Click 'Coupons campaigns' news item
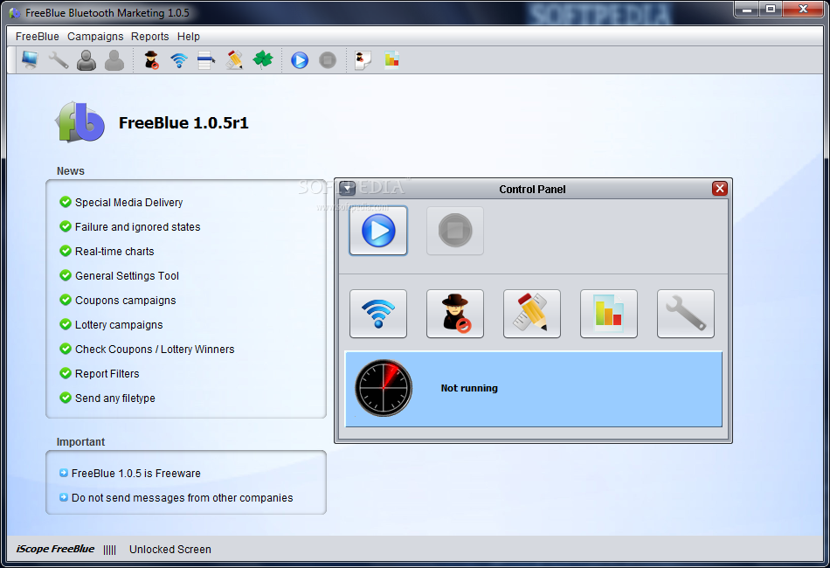Image resolution: width=830 pixels, height=568 pixels. 126,300
